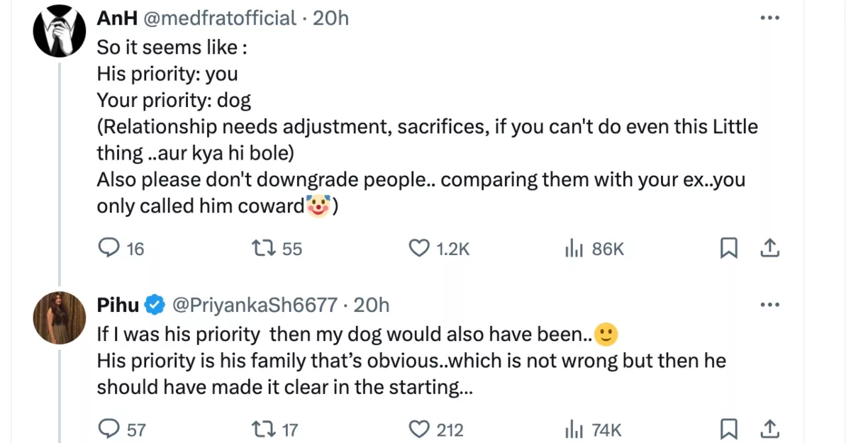Open the @PriyankaSh6677 handle link

click(x=255, y=305)
